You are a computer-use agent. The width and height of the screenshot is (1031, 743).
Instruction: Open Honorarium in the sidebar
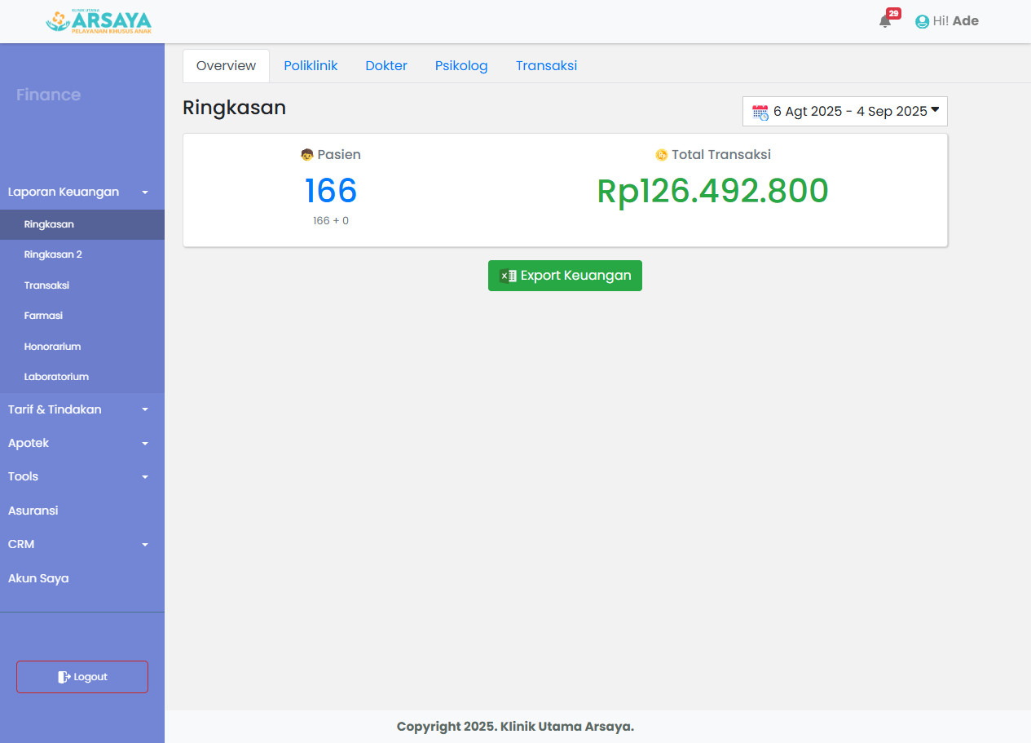click(x=52, y=347)
